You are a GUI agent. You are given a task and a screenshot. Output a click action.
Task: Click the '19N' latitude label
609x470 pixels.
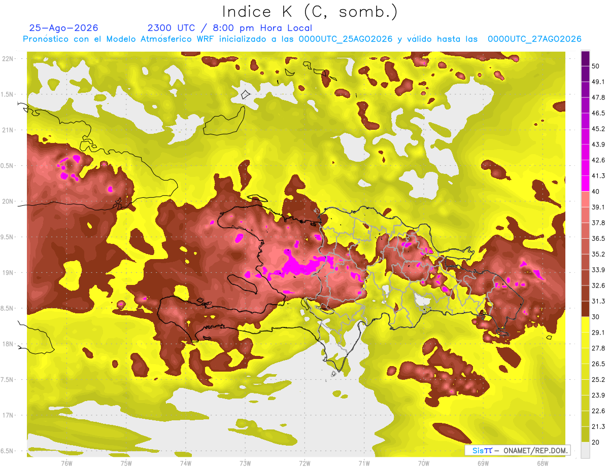(x=8, y=273)
